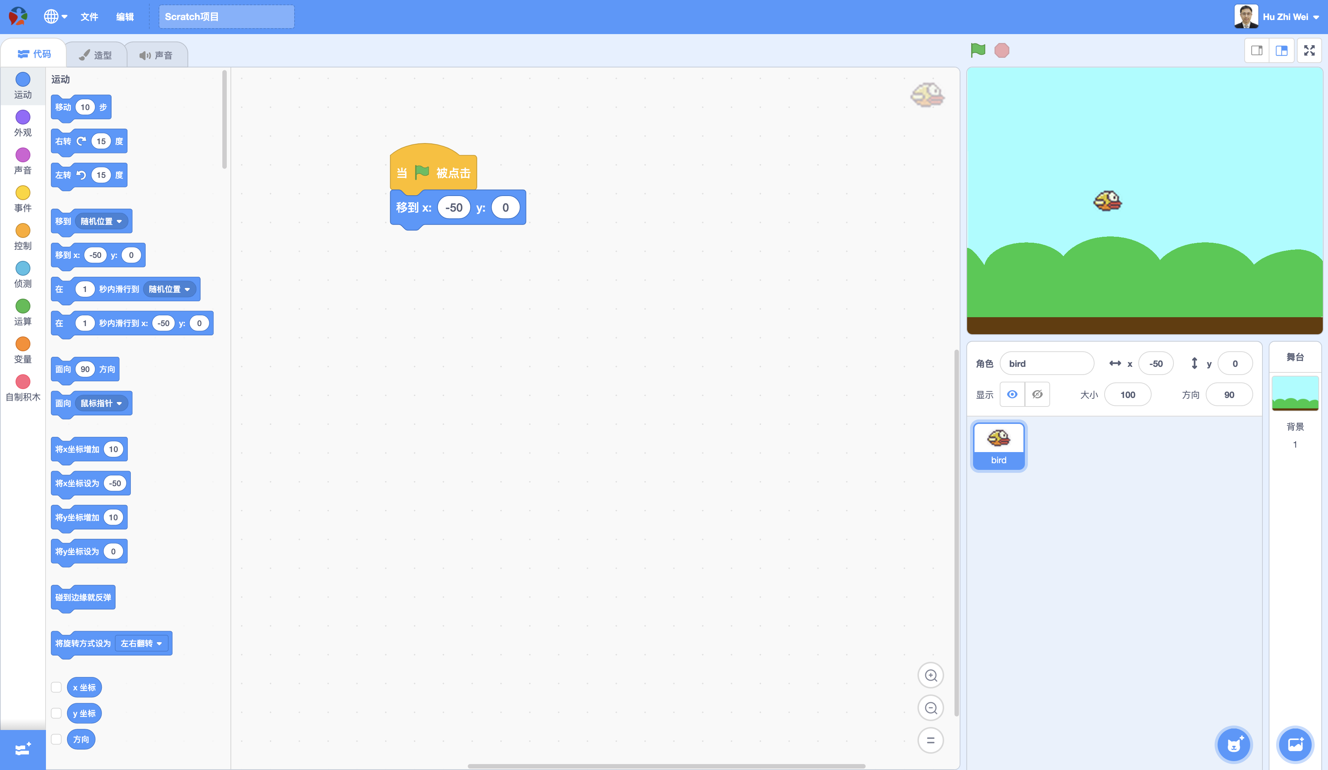1328x770 pixels.
Task: Select the 事件 events category
Action: click(23, 200)
